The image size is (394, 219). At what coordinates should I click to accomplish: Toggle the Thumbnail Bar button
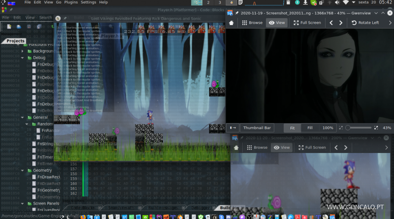tap(257, 128)
